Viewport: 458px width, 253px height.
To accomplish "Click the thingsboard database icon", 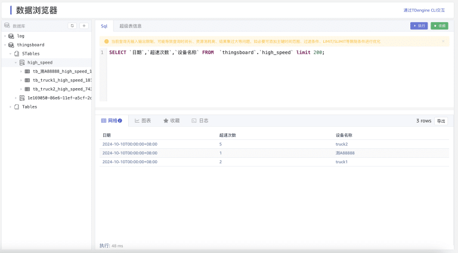I will pyautogui.click(x=11, y=45).
